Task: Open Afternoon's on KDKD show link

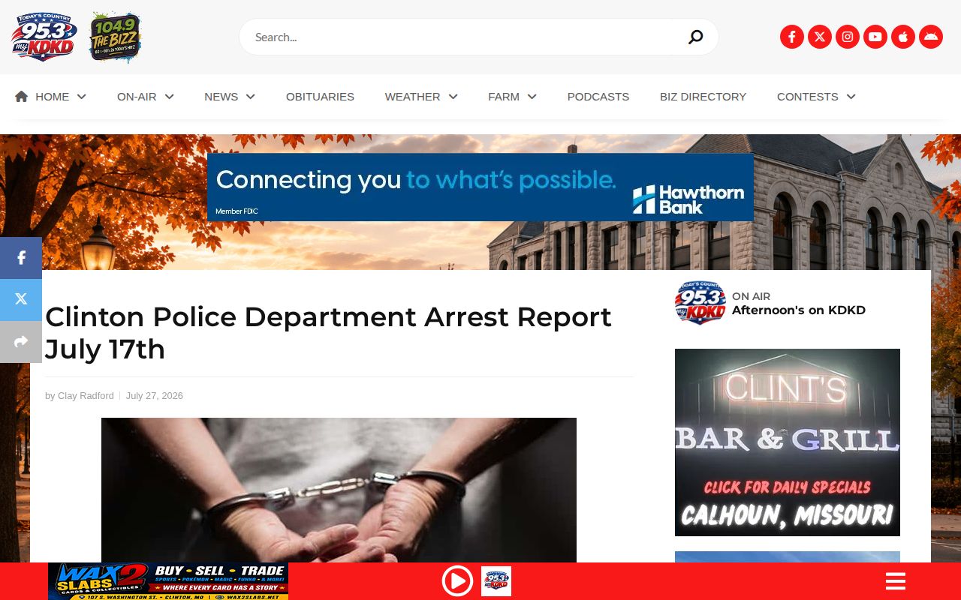Action: click(799, 310)
